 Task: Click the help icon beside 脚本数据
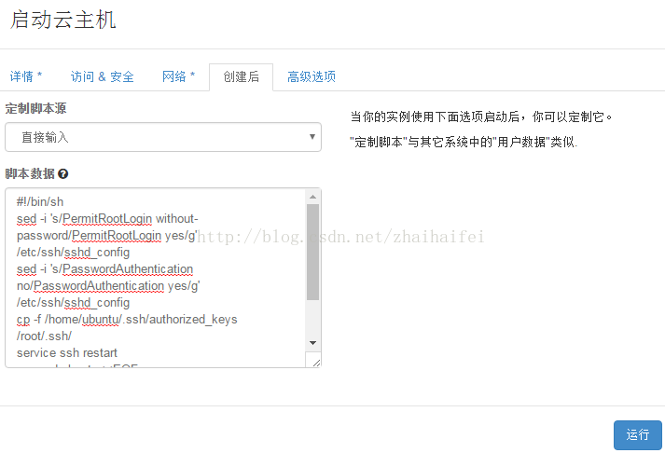click(x=63, y=173)
